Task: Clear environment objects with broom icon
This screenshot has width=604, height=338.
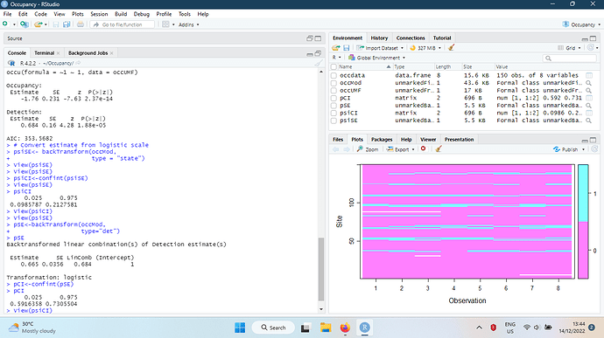Action: click(451, 48)
